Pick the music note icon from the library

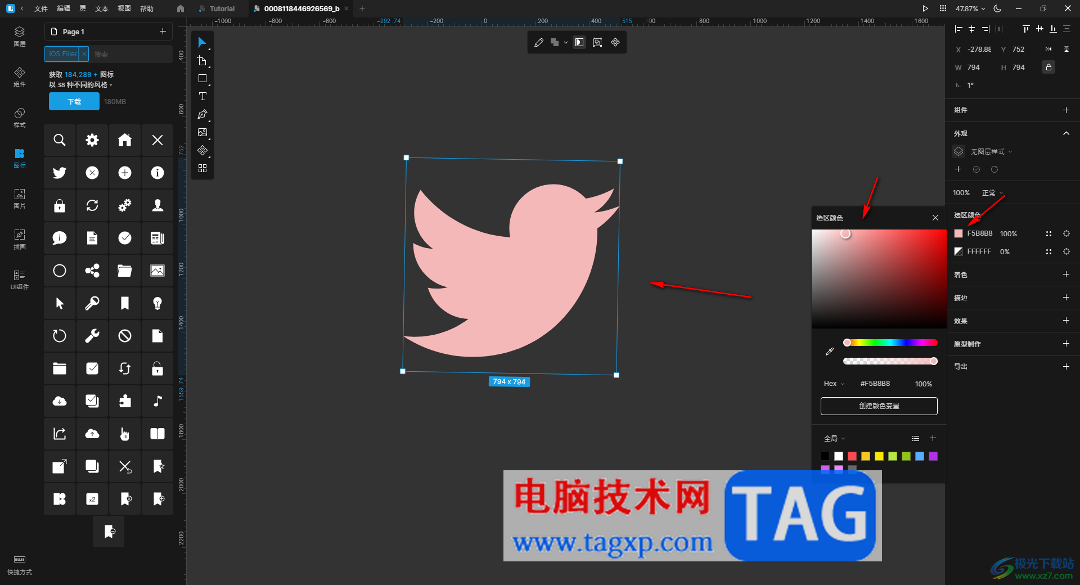[x=157, y=401]
